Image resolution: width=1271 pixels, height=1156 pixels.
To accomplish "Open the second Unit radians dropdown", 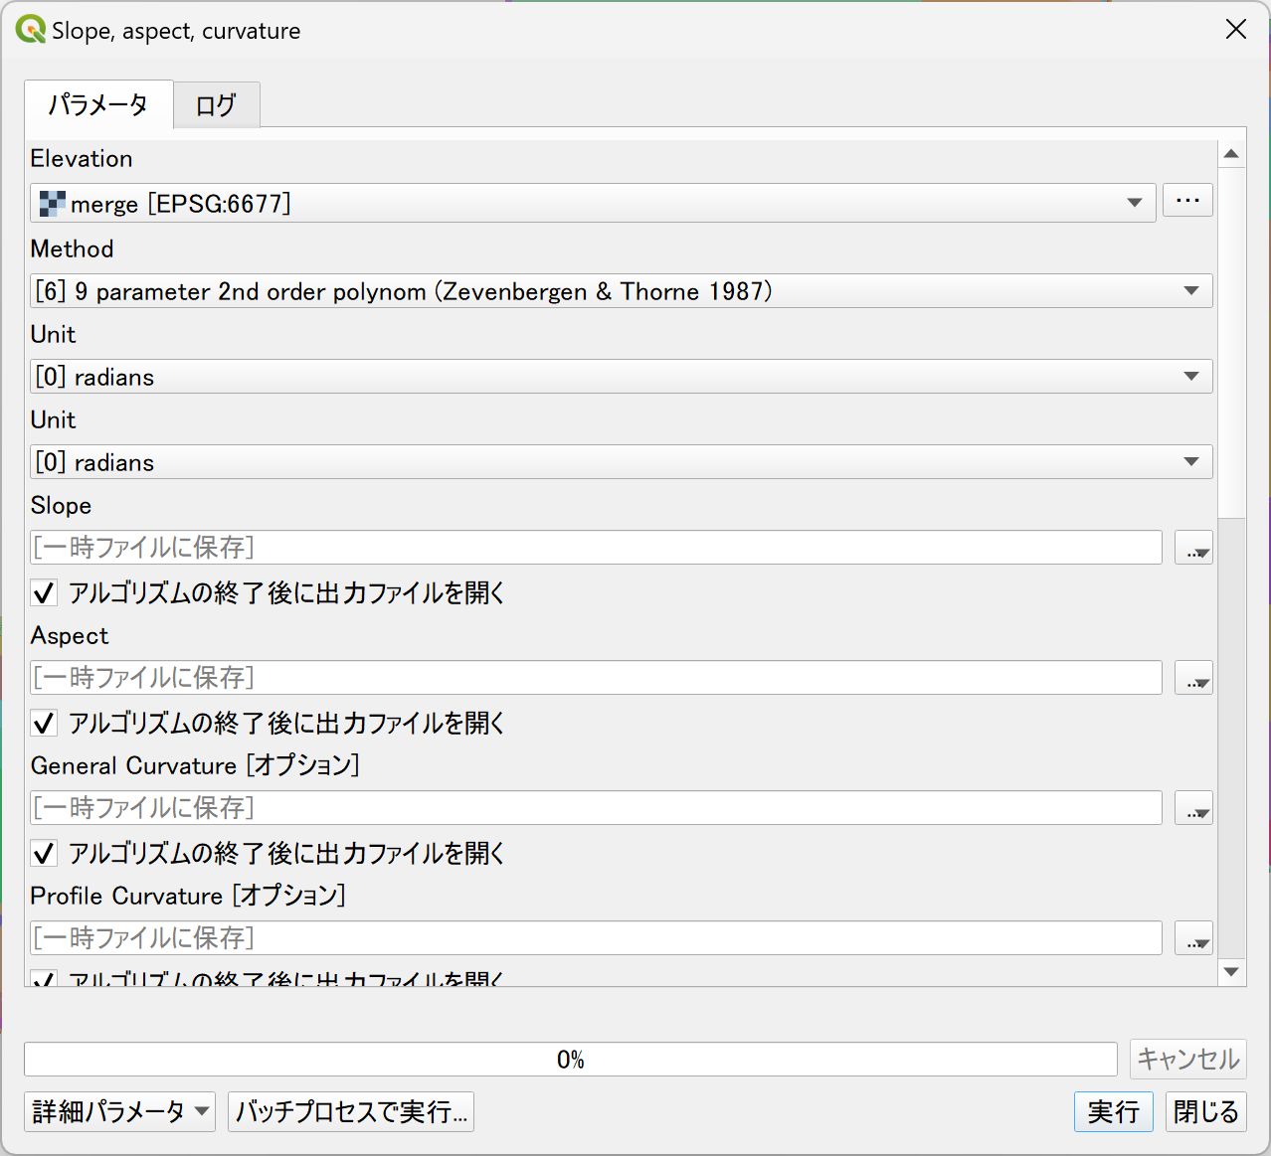I will pyautogui.click(x=622, y=462).
